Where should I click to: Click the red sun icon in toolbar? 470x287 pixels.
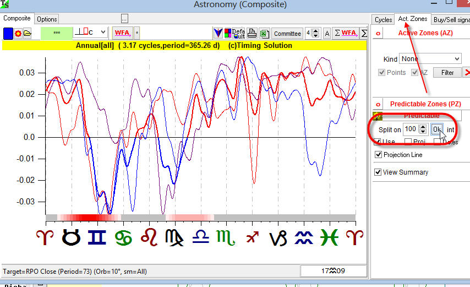(x=18, y=33)
